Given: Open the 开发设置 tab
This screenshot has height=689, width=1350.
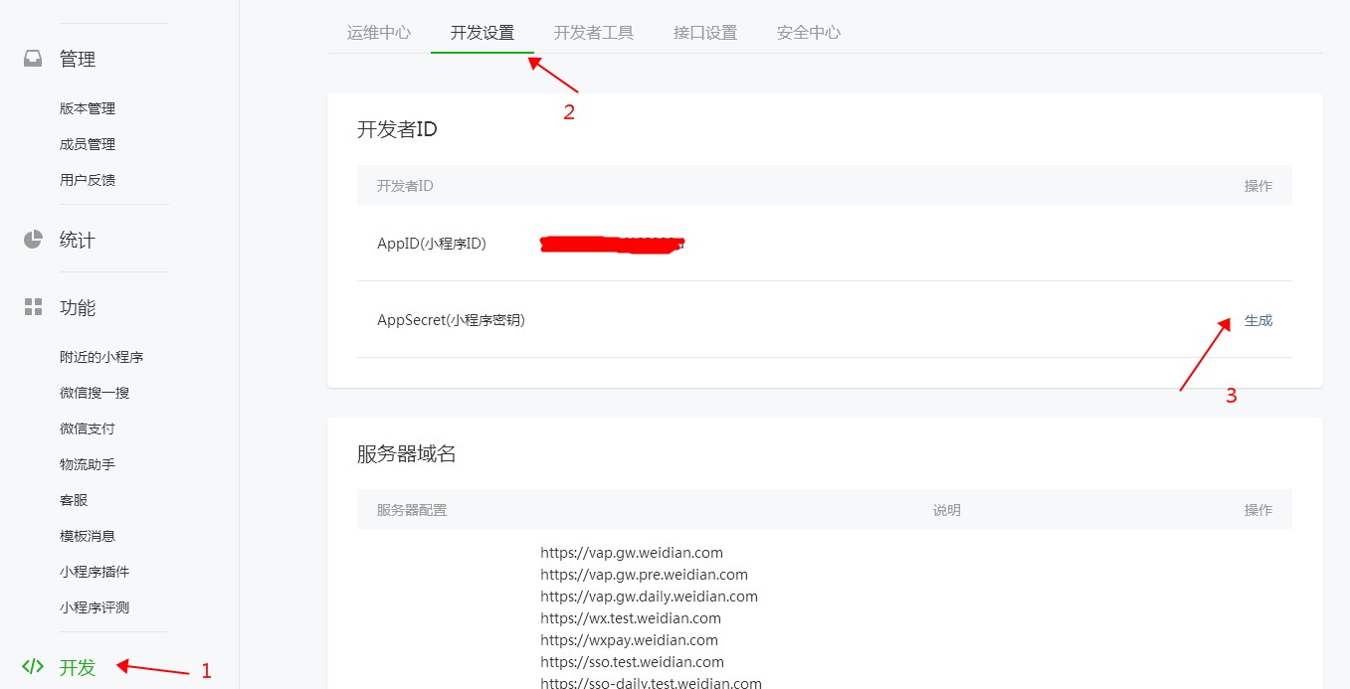Looking at the screenshot, I should 482,31.
